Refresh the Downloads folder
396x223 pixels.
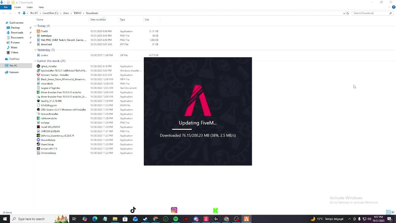pyautogui.click(x=348, y=13)
